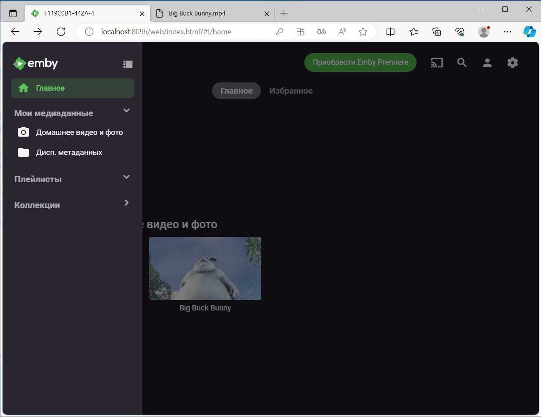Viewport: 541px width, 417px height.
Task: Click the folder icon for Дисп. метаданных
Action: (23, 153)
